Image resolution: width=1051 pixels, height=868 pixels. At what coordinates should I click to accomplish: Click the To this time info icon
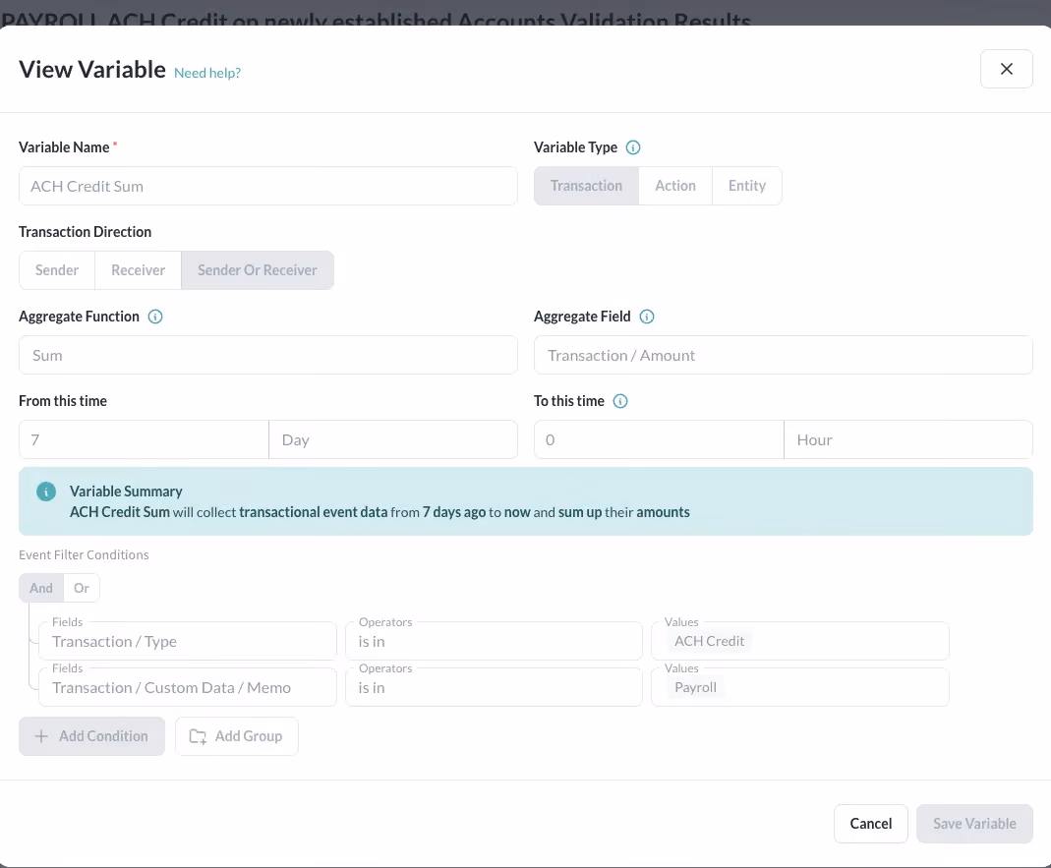pyautogui.click(x=620, y=401)
